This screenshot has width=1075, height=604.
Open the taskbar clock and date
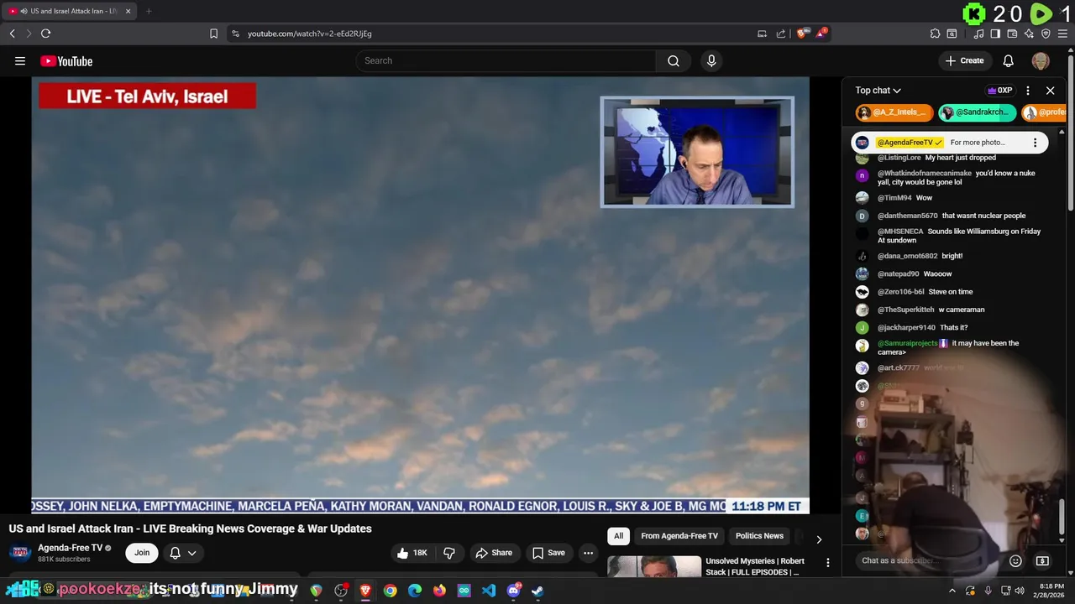tap(1051, 591)
